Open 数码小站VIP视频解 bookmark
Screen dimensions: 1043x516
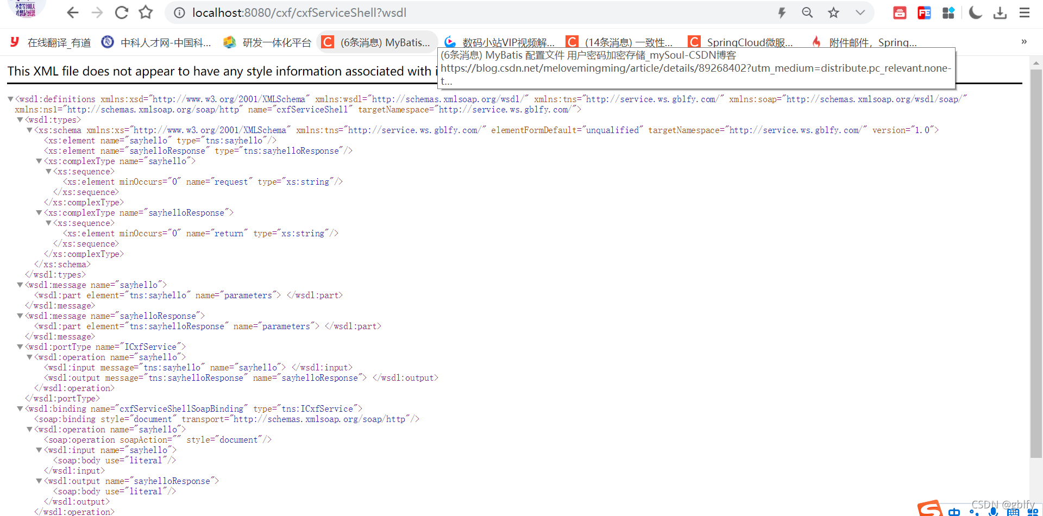tap(499, 42)
